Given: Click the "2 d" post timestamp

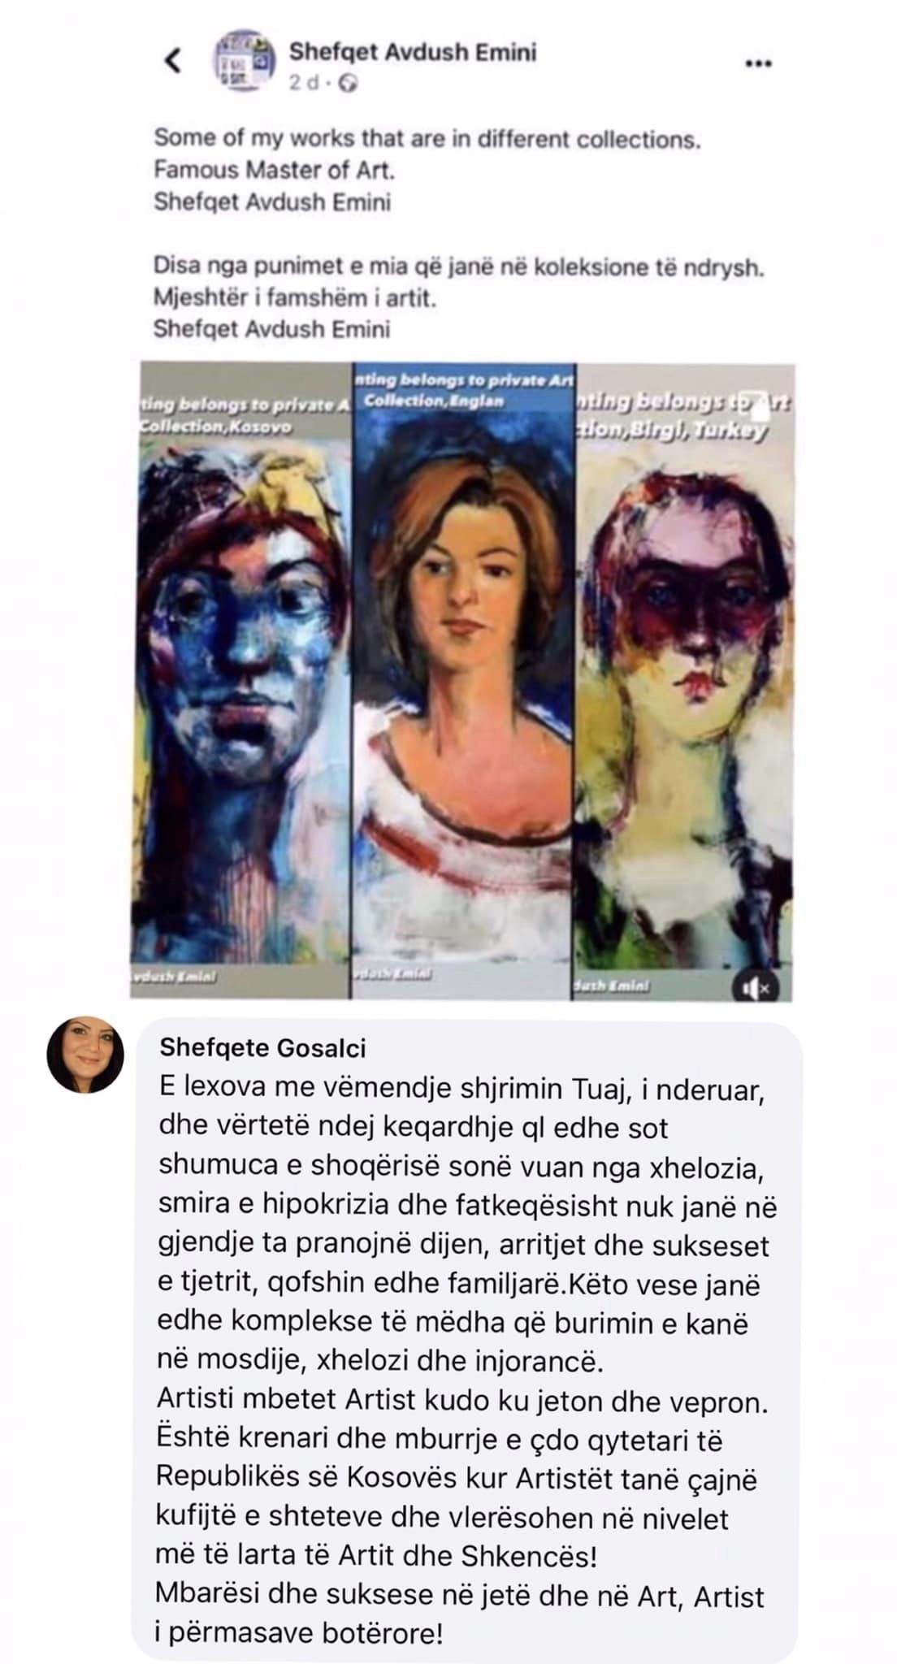Looking at the screenshot, I should click(305, 83).
